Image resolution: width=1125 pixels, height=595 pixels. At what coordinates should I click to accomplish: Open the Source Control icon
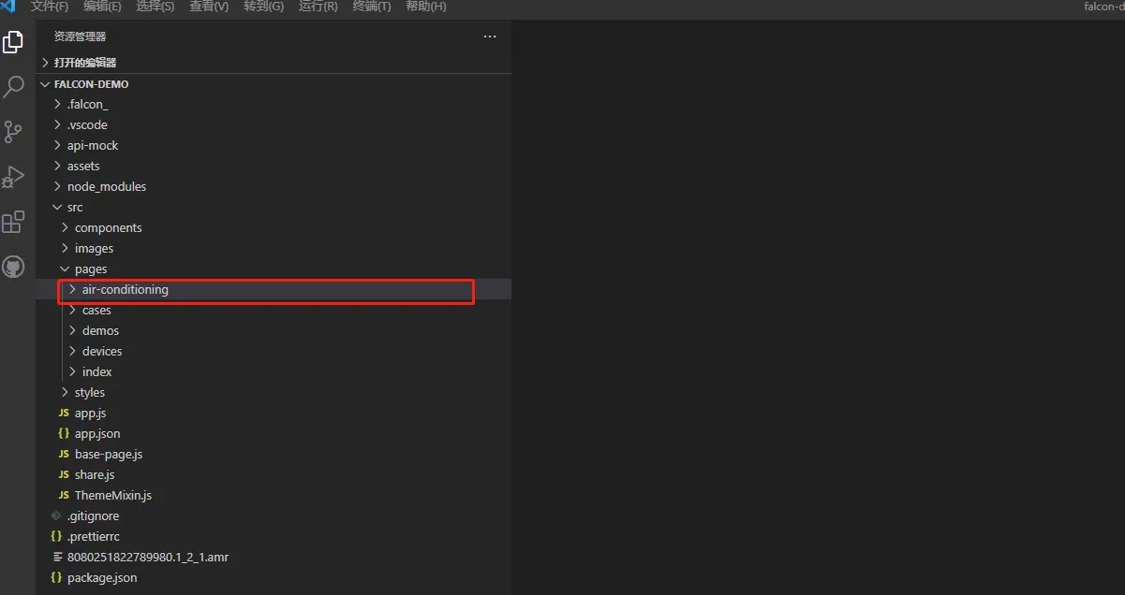[x=13, y=132]
